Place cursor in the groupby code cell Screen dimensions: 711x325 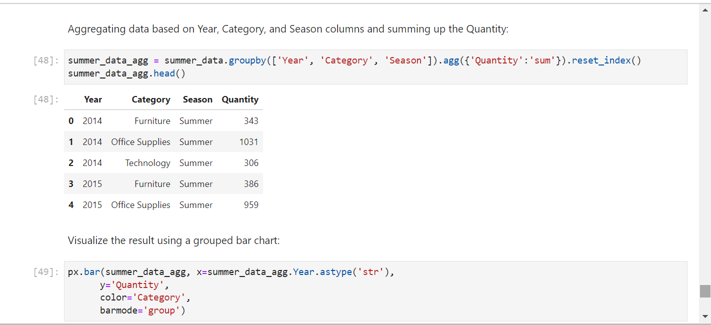point(375,67)
